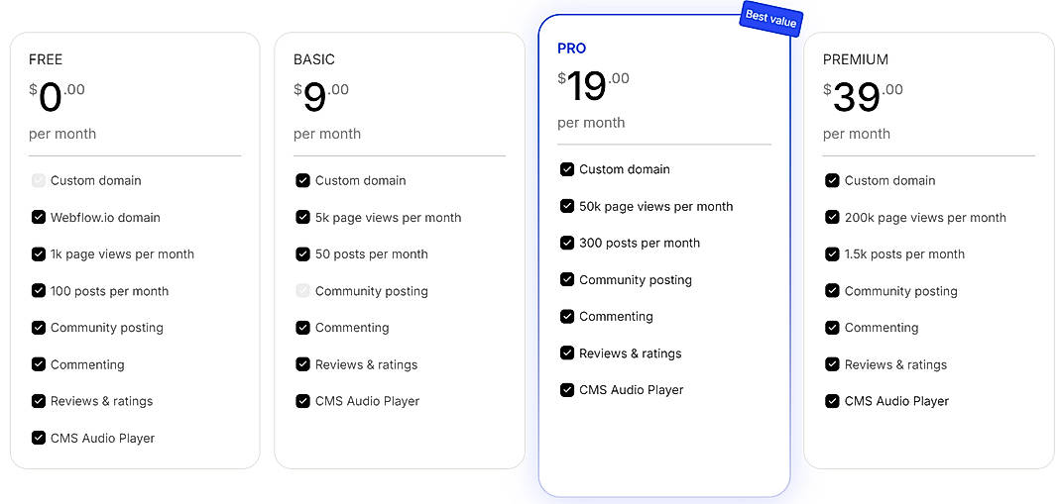This screenshot has height=504, width=1061.
Task: Toggle Community posting checkbox in PRO plan
Action: point(567,279)
